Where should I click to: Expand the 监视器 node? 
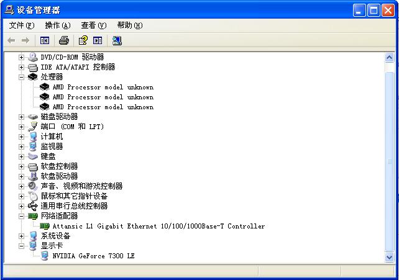(21, 147)
